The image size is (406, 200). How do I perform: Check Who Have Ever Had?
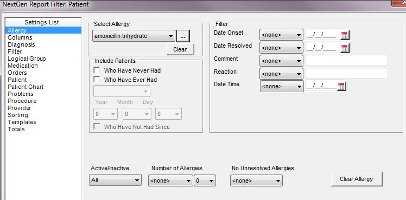pyautogui.click(x=97, y=80)
